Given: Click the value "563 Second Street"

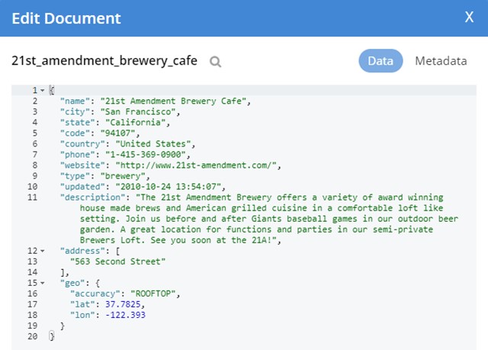Looking at the screenshot, I should (x=118, y=262).
